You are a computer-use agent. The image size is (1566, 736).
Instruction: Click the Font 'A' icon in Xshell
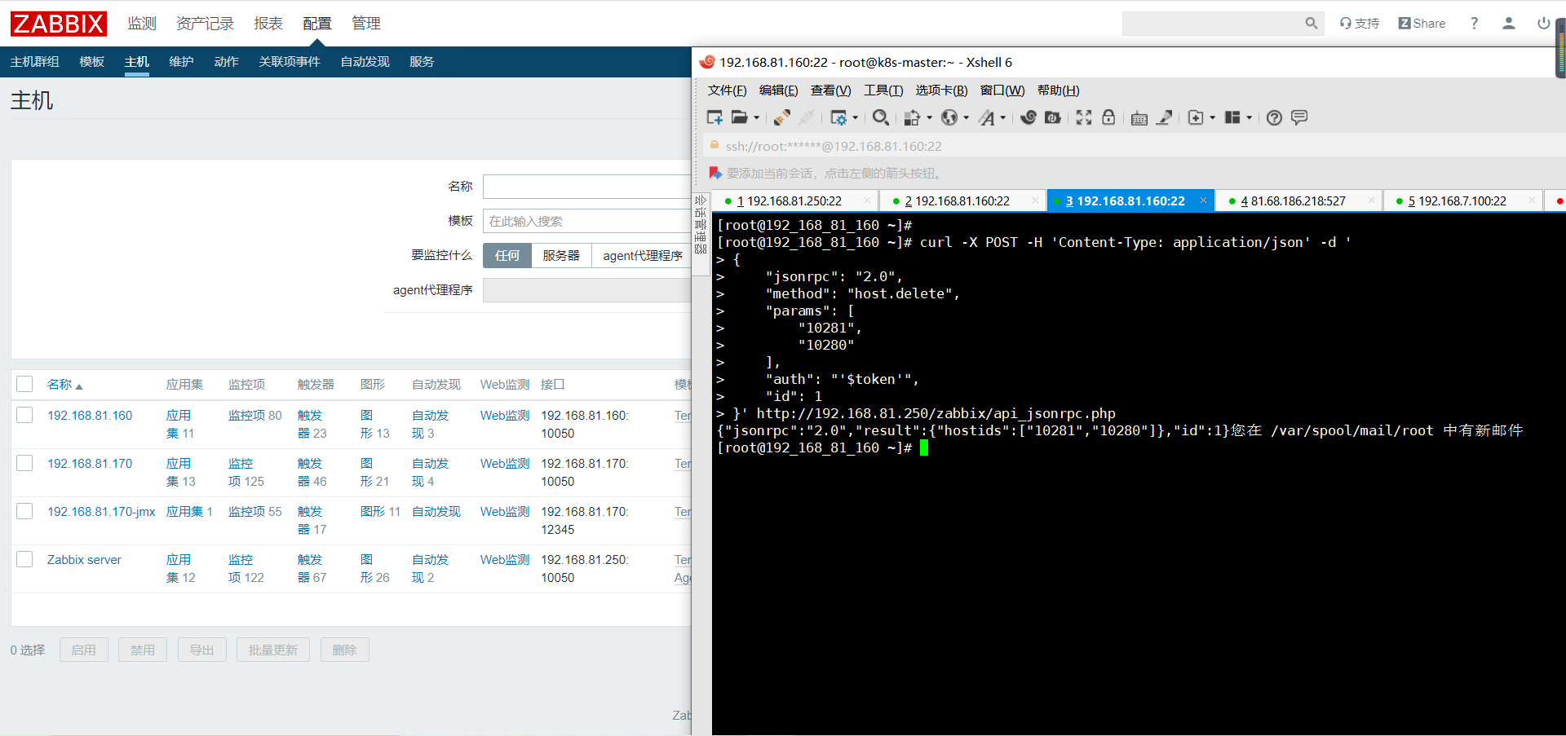[x=987, y=117]
